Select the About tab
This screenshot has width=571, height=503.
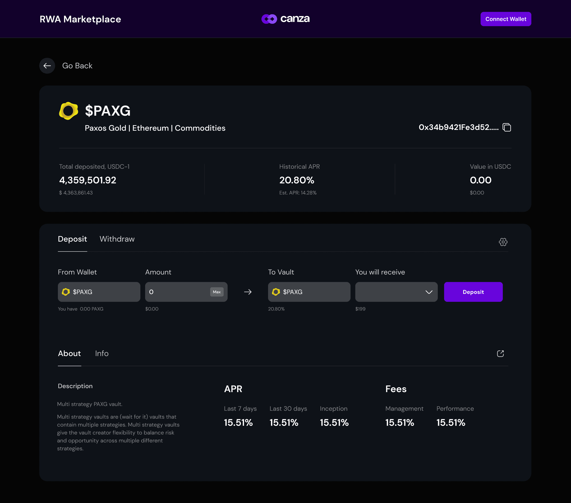point(69,354)
